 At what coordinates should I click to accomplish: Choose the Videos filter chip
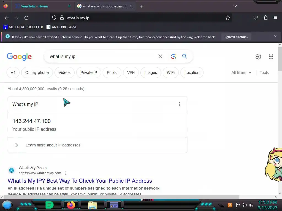pyautogui.click(x=64, y=73)
